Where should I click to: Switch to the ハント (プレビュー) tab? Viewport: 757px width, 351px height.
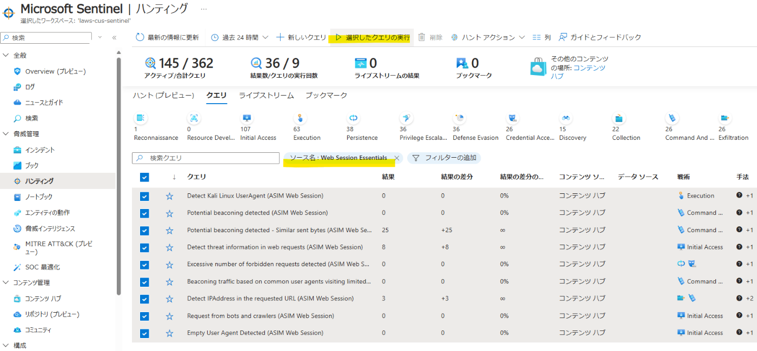pyautogui.click(x=163, y=96)
